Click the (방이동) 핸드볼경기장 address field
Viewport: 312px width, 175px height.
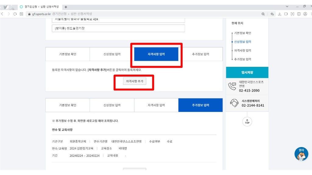118,28
